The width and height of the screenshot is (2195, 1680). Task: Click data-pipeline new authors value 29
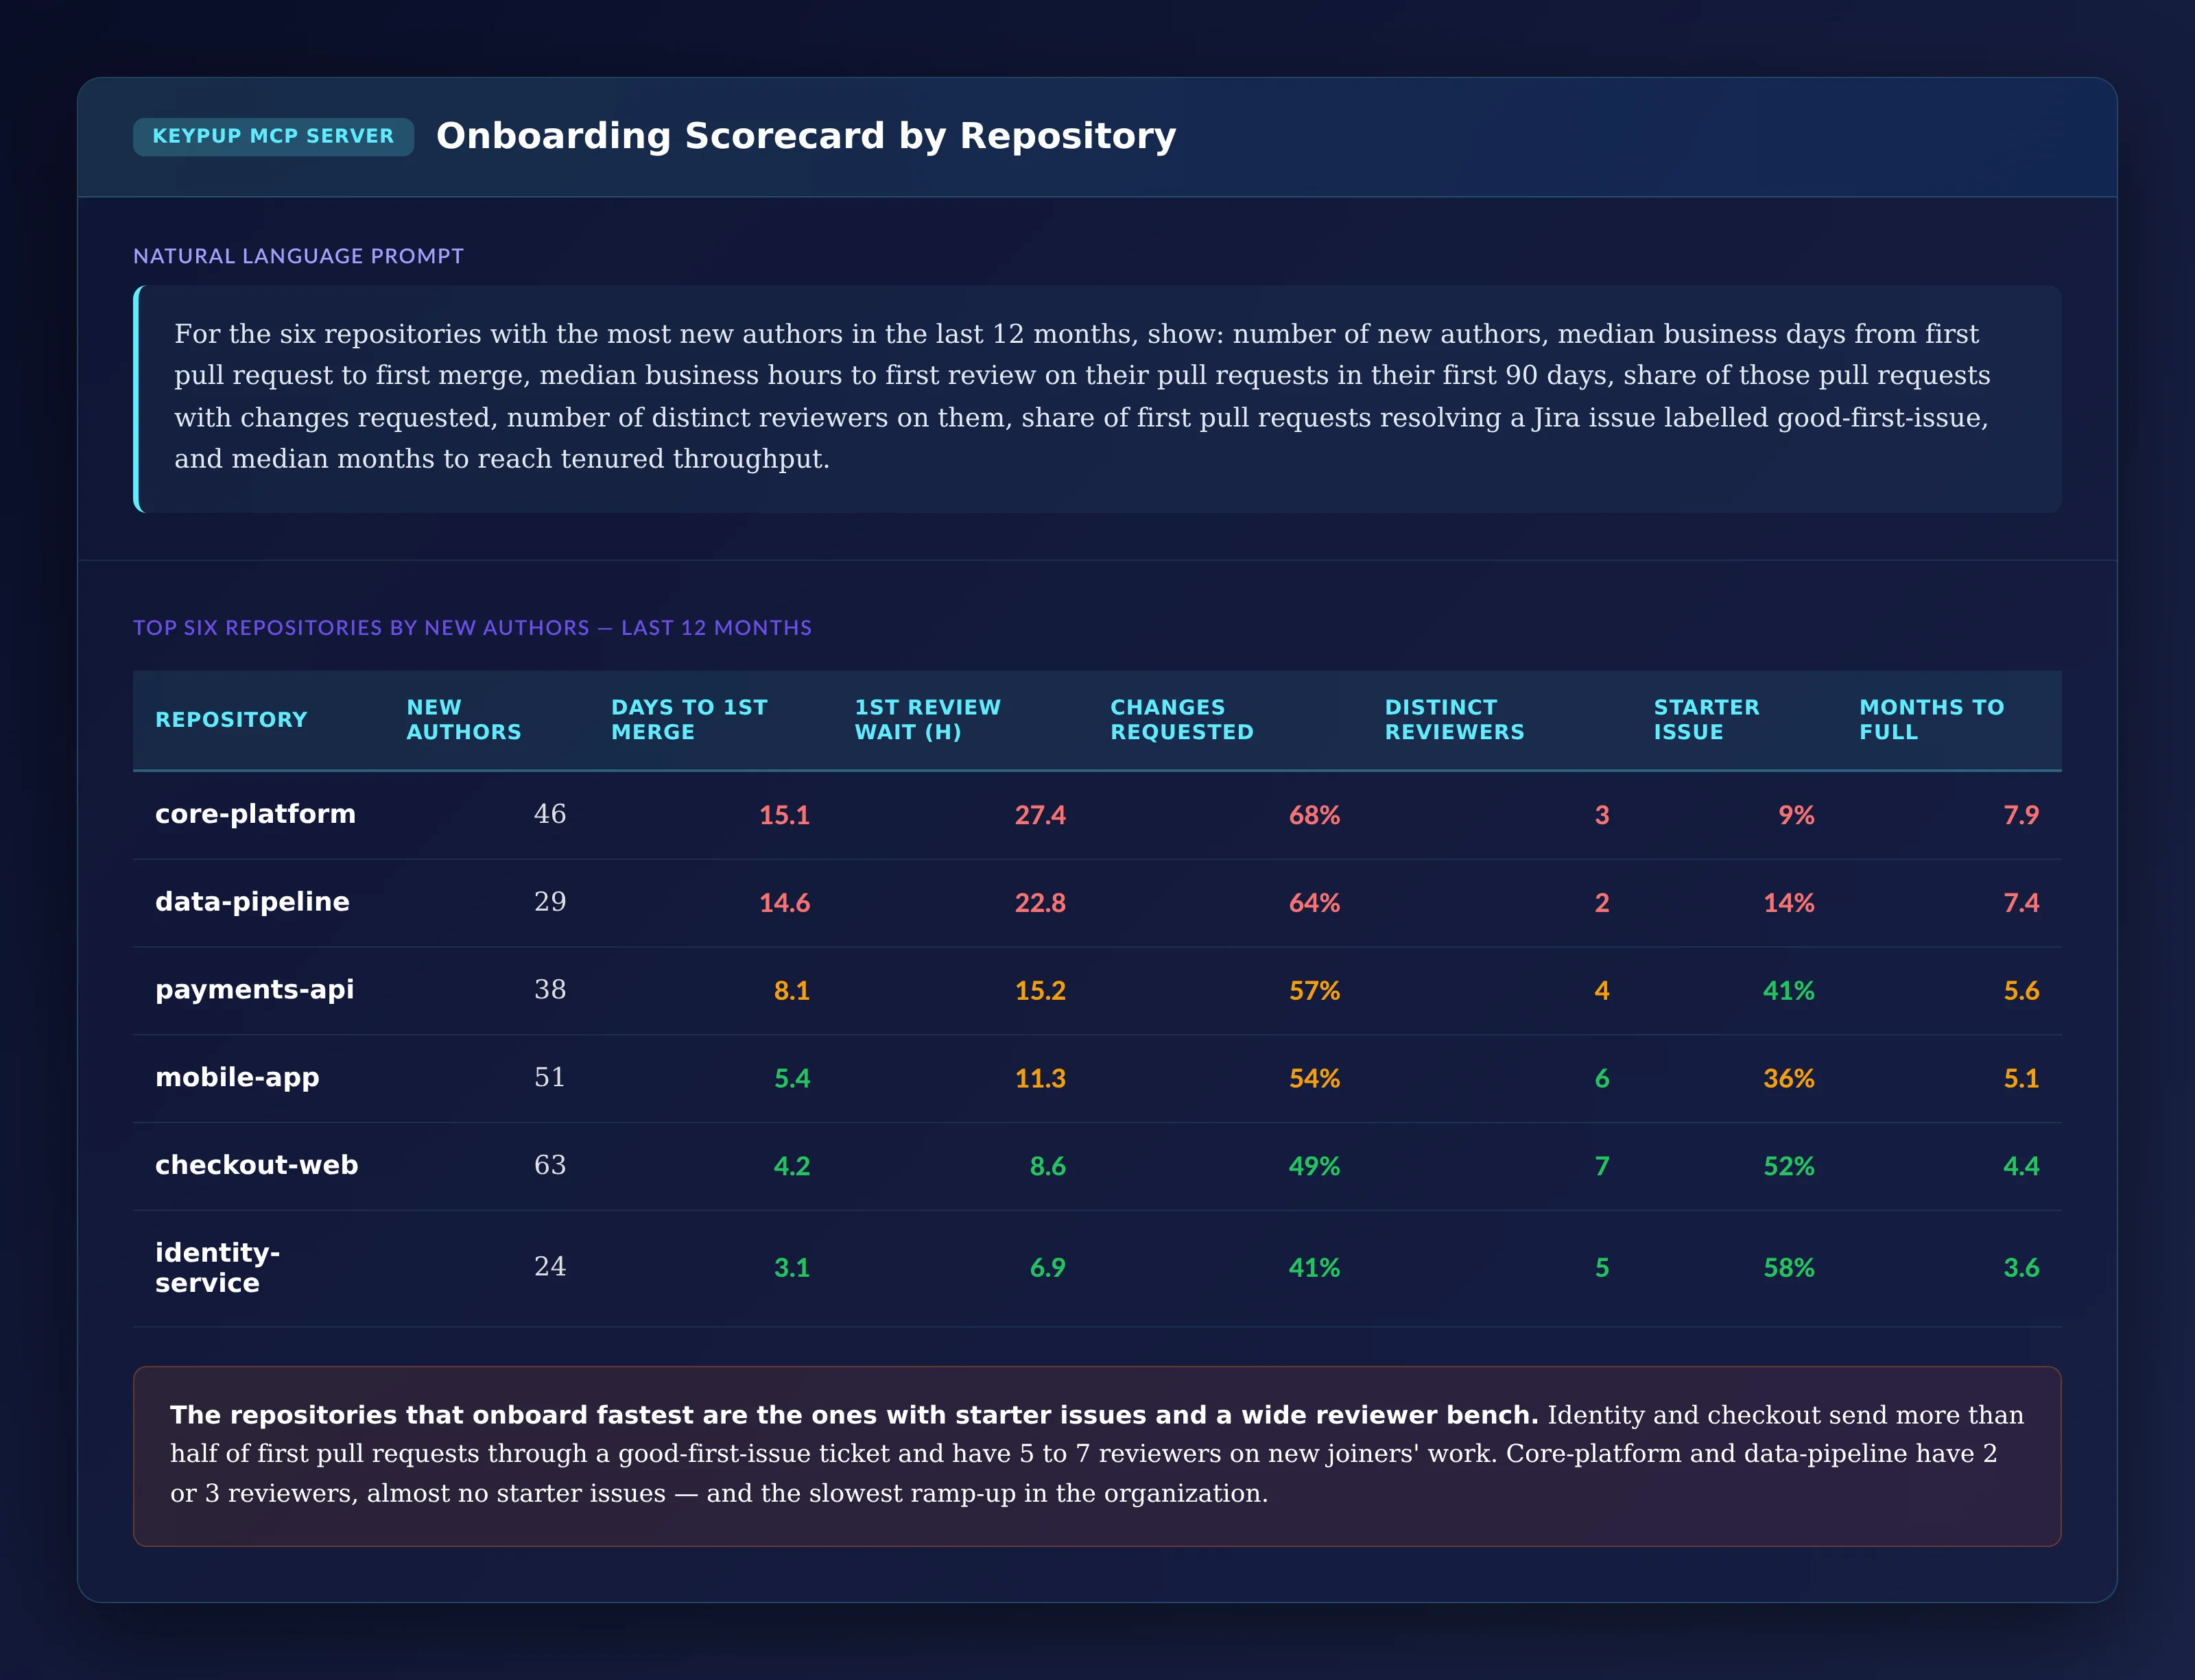(550, 902)
